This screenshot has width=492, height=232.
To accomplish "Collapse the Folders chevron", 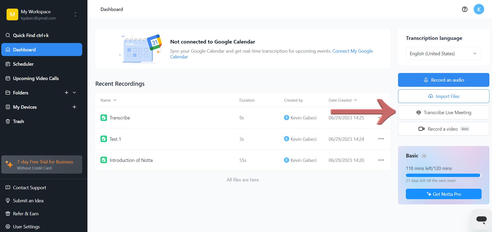I will coord(74,93).
